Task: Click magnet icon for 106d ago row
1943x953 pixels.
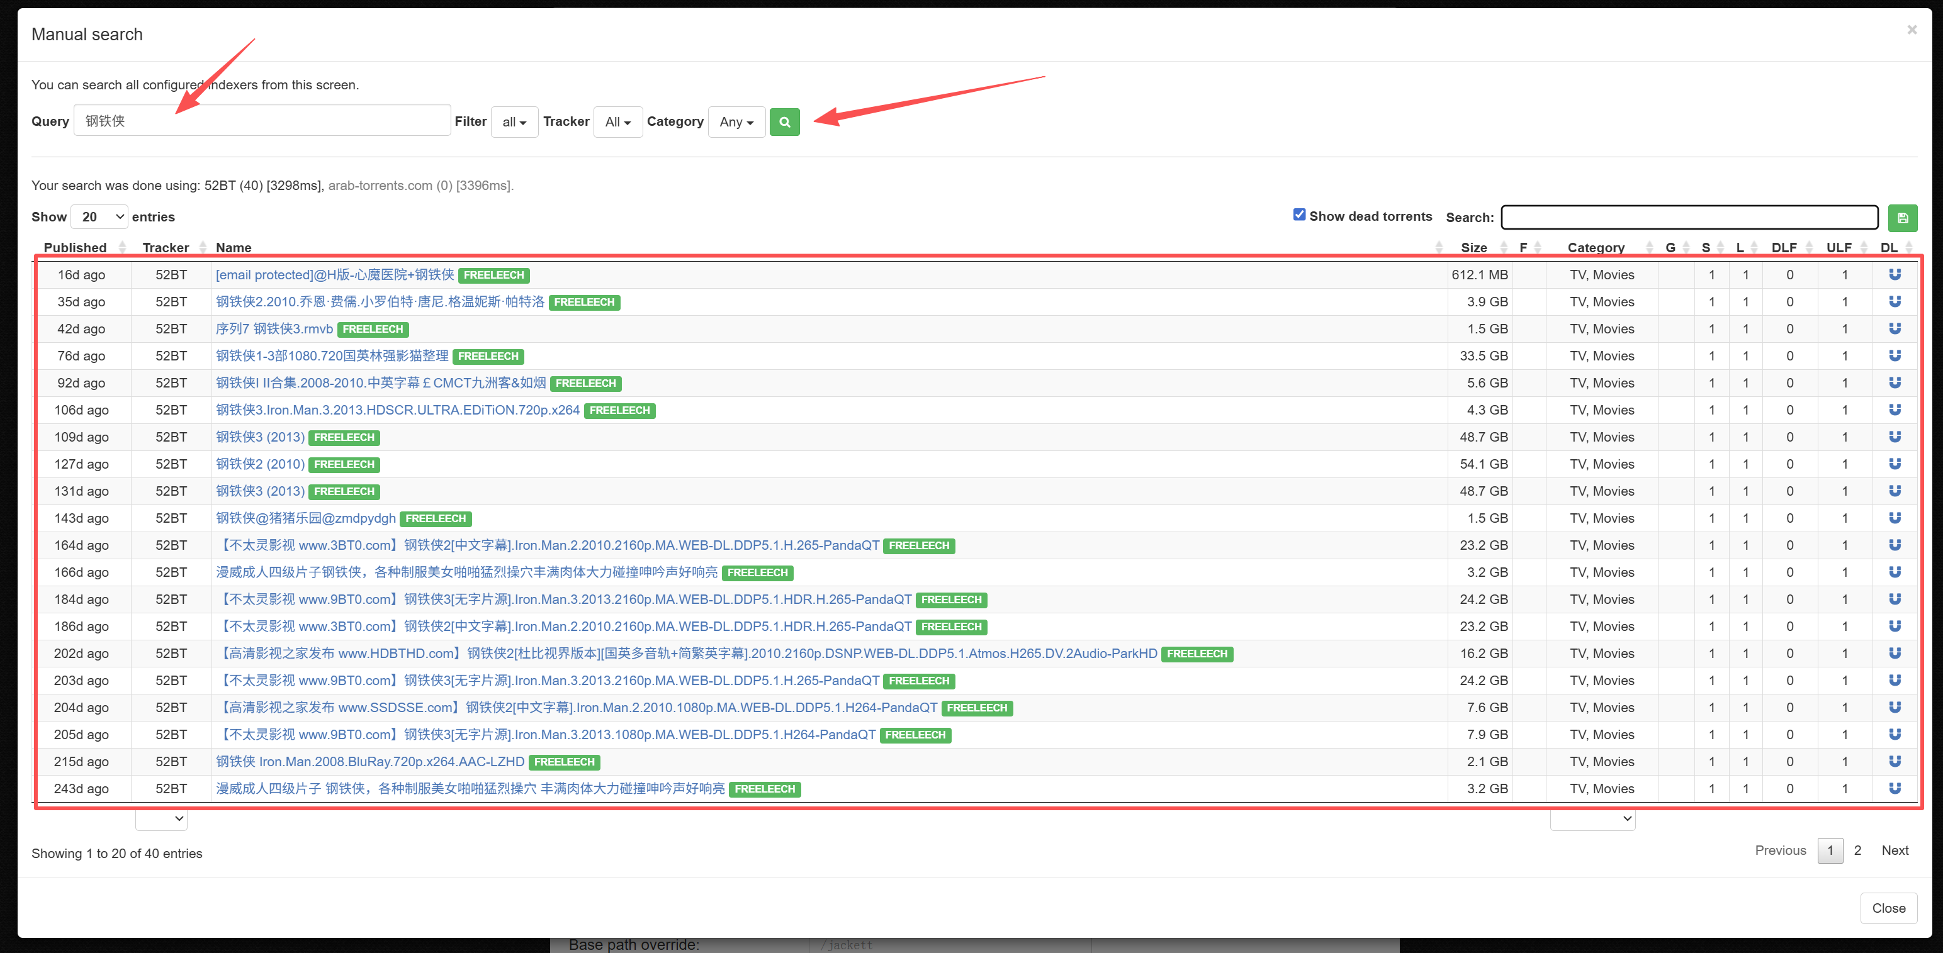Action: click(x=1894, y=410)
